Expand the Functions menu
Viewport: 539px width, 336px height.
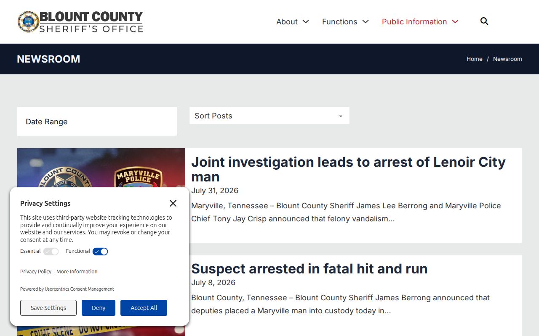[x=345, y=22]
